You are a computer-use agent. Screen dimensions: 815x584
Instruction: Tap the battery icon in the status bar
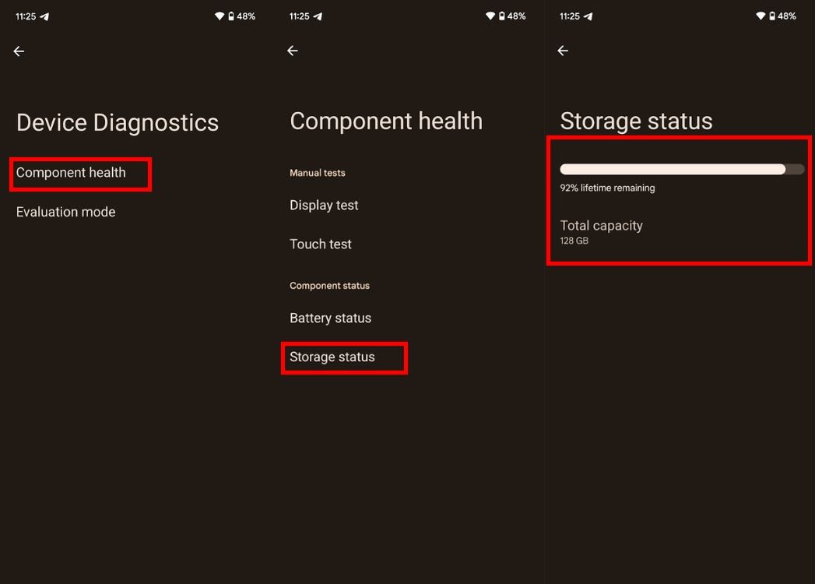[x=232, y=16]
